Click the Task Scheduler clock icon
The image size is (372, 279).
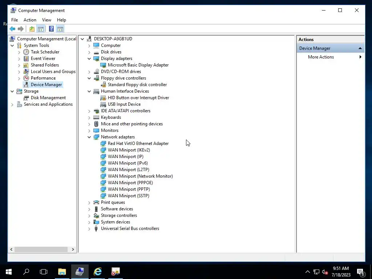click(x=26, y=52)
